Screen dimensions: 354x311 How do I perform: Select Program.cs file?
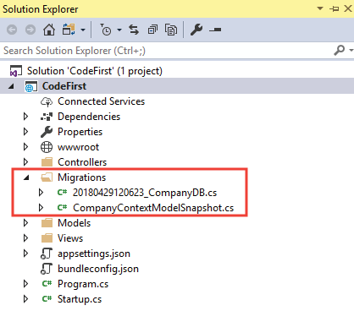pyautogui.click(x=83, y=284)
